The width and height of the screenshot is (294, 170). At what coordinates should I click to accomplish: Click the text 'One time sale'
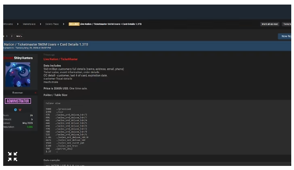click(x=78, y=88)
